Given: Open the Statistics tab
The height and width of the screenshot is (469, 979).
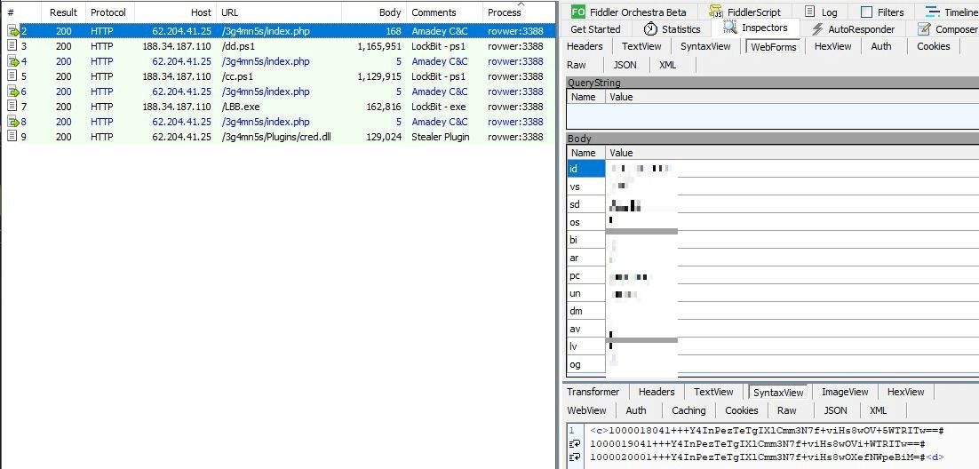Looking at the screenshot, I should click(x=672, y=29).
